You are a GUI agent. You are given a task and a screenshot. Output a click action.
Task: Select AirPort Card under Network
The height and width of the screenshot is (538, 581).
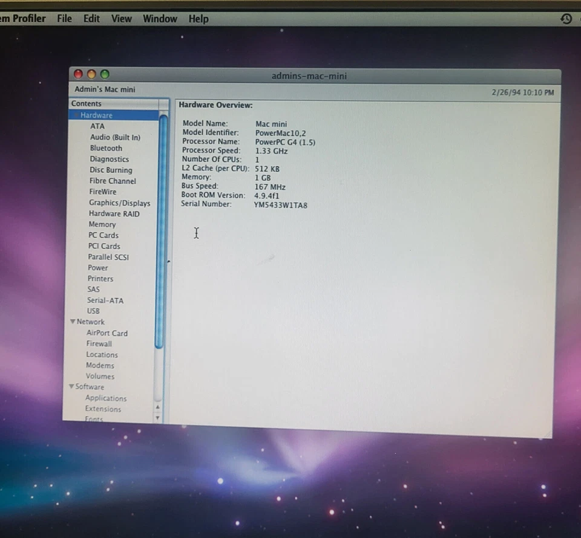pyautogui.click(x=107, y=332)
